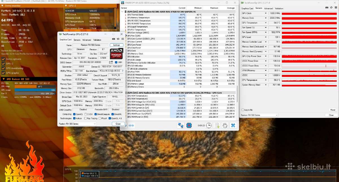Open the GPU selector dropdown in GPU-Z Sensors window
Image resolution: width=339 pixels, height=182 pixels.
click(259, 115)
